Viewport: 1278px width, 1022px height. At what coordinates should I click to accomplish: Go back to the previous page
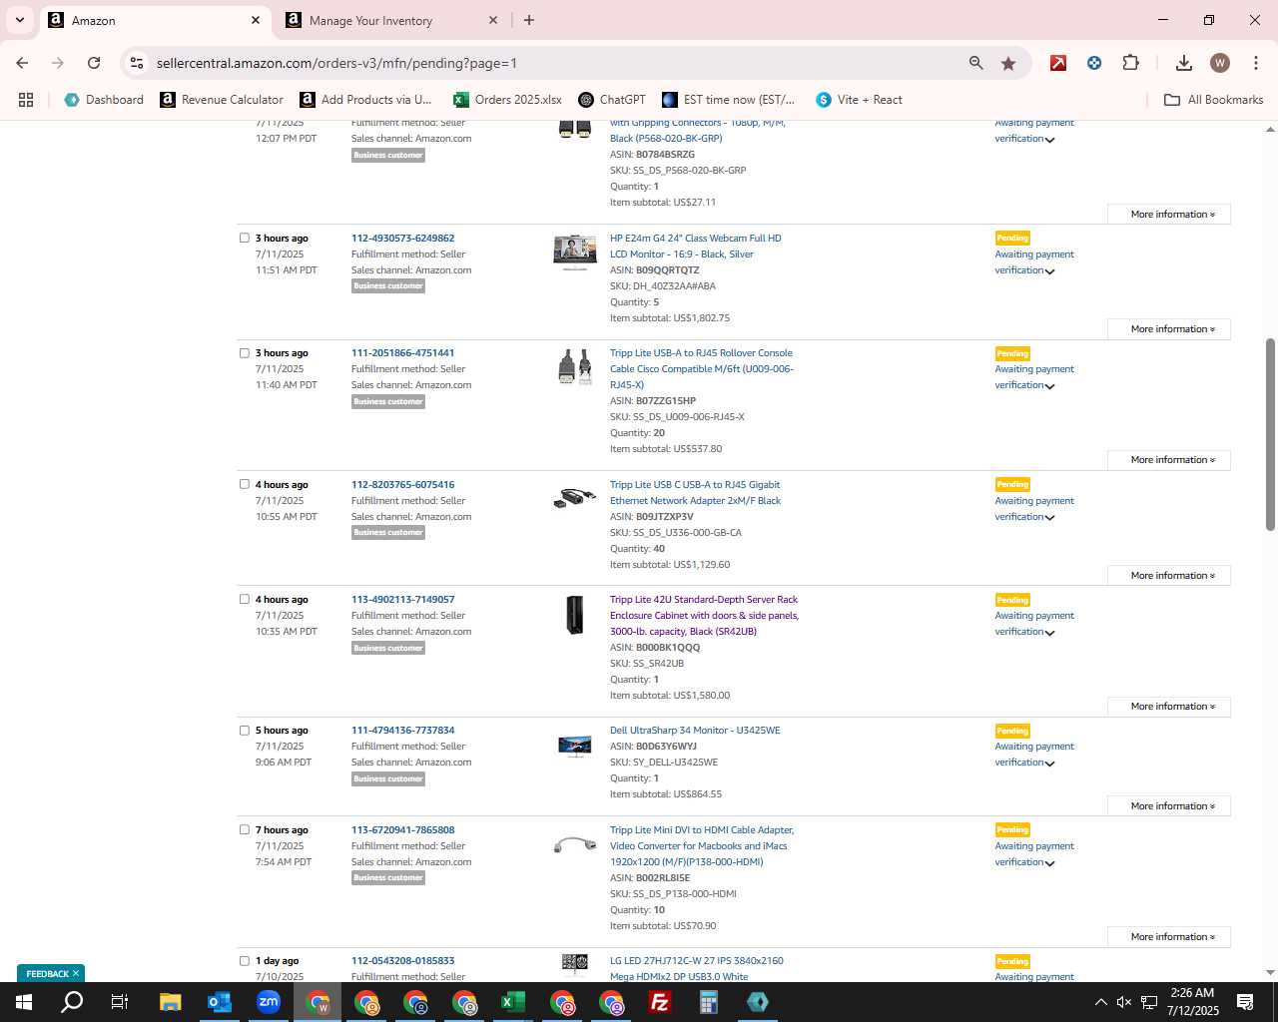point(22,63)
